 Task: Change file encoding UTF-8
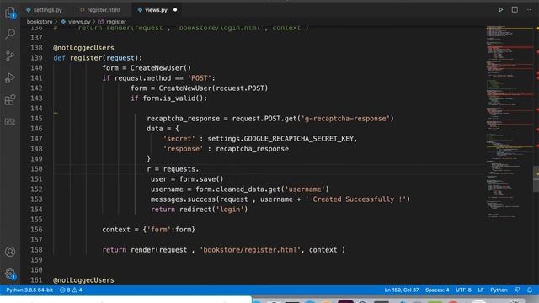point(463,290)
